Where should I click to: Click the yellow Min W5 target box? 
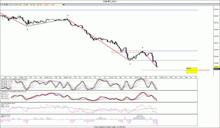(192, 70)
